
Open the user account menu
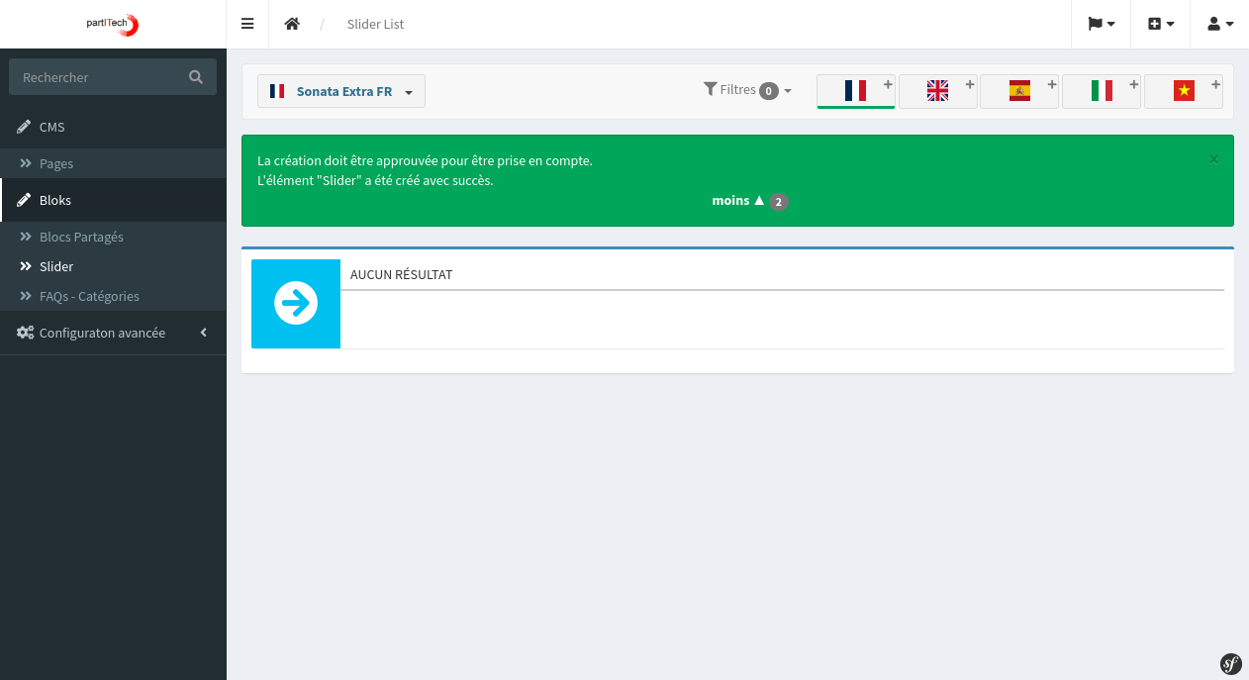pos(1220,24)
